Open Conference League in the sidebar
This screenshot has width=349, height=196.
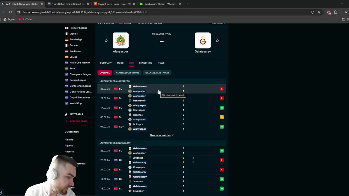tap(80, 86)
